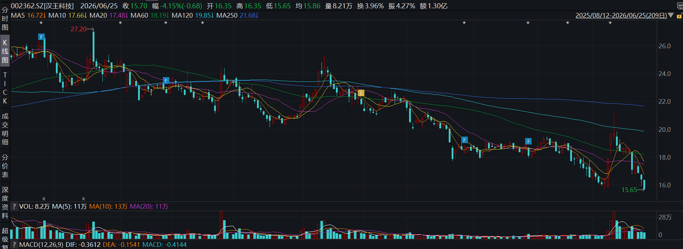Click the 换3.96% turnover value
683x249 pixels.
pos(370,6)
